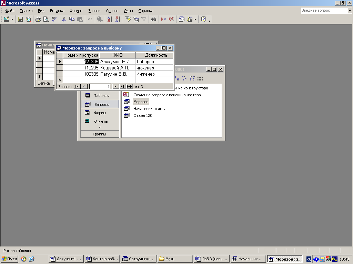
Task: Switch to Design view icon
Action: tap(6, 19)
